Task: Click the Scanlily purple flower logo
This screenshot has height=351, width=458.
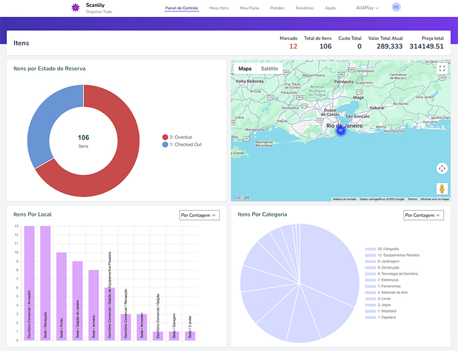Action: (76, 7)
